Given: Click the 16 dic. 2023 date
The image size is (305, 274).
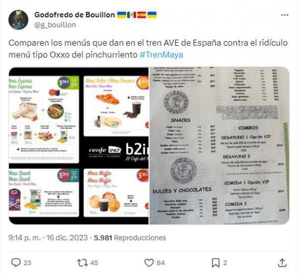Looking at the screenshot, I should (67, 237).
